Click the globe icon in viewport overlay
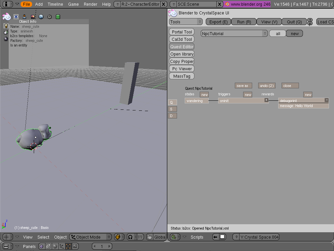 pos(41,17)
